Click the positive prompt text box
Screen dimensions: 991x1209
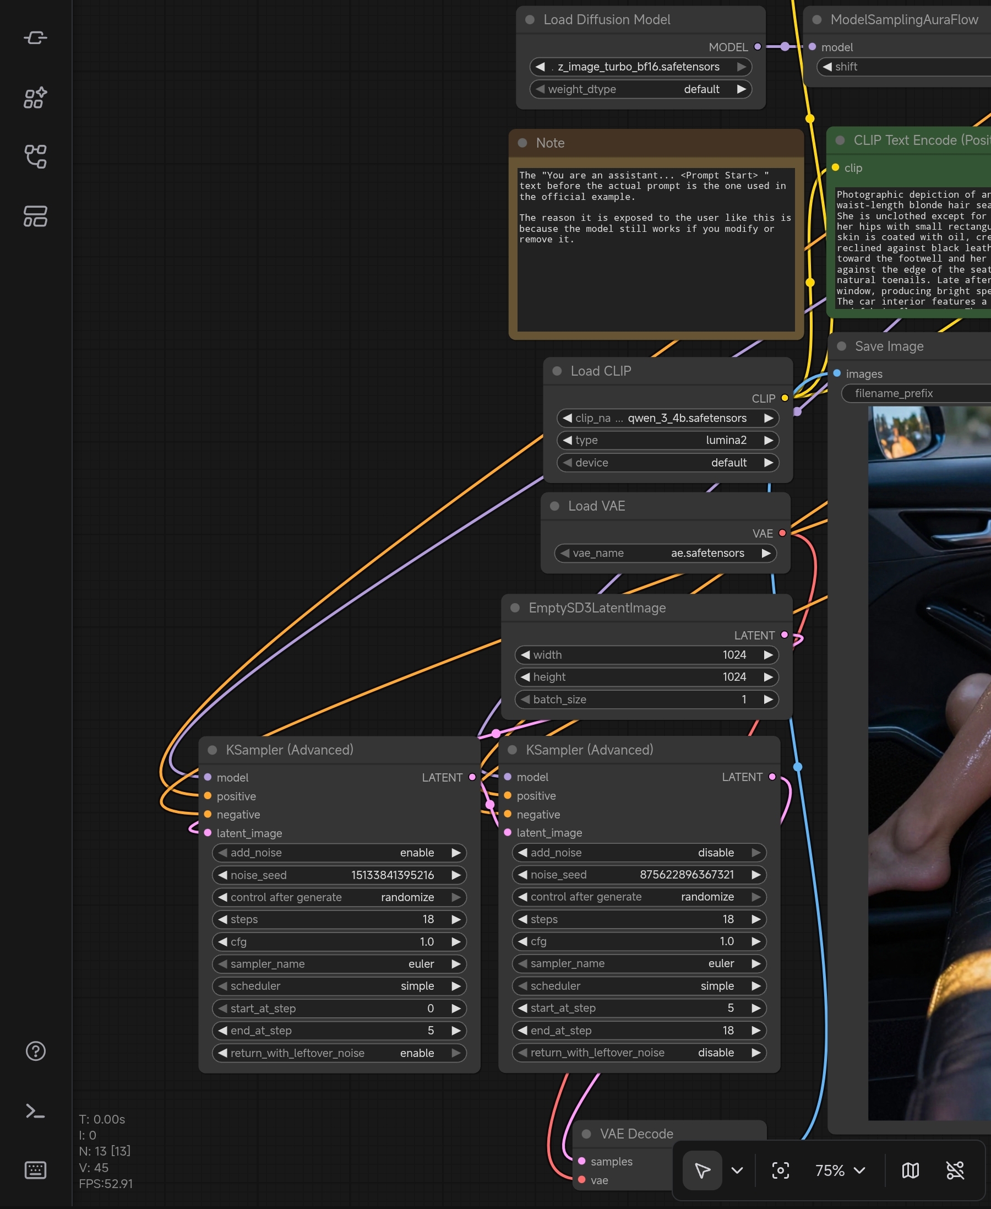pyautogui.click(x=913, y=247)
